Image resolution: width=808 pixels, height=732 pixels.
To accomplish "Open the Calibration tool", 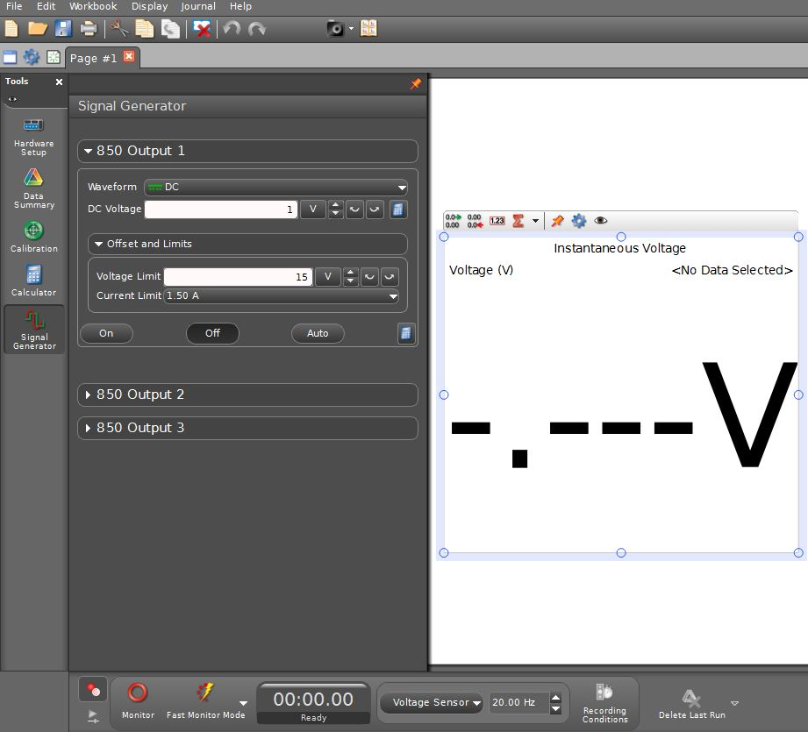I will (x=33, y=237).
